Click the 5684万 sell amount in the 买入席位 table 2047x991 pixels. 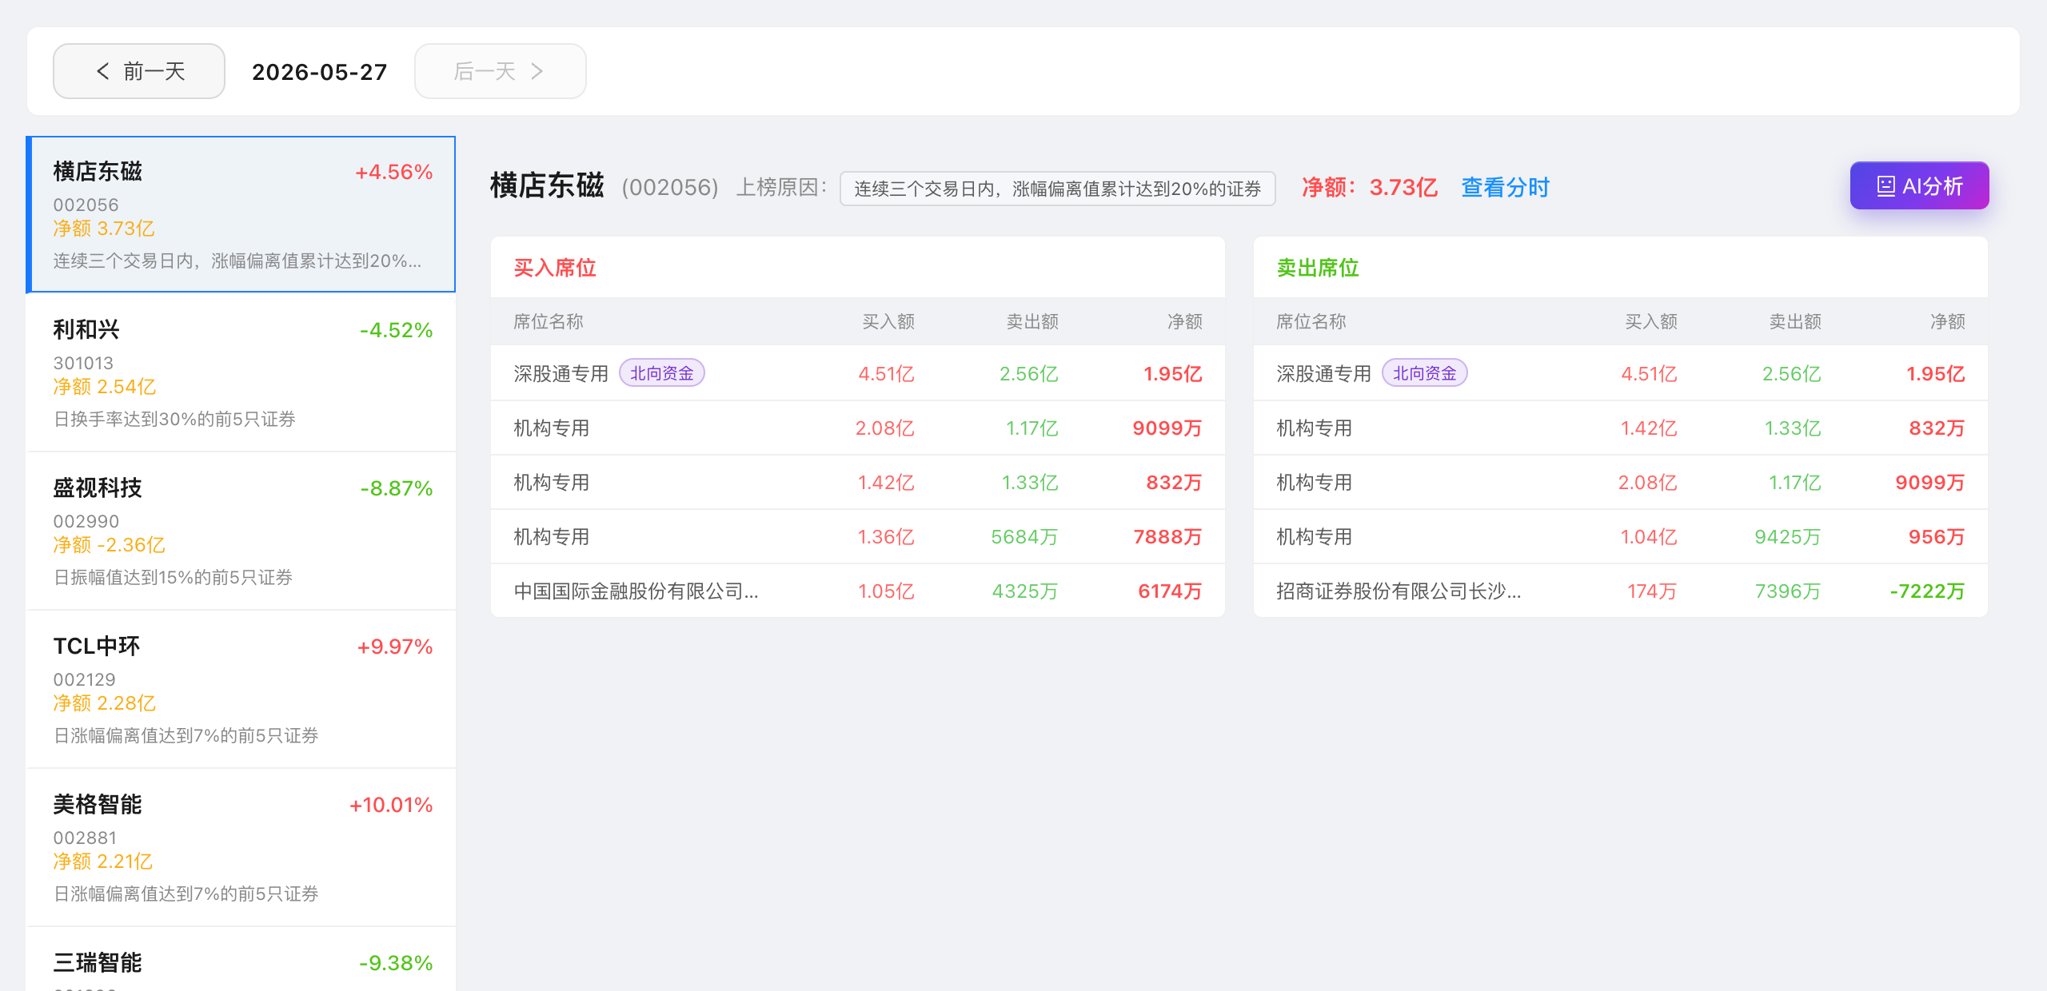tap(1024, 536)
